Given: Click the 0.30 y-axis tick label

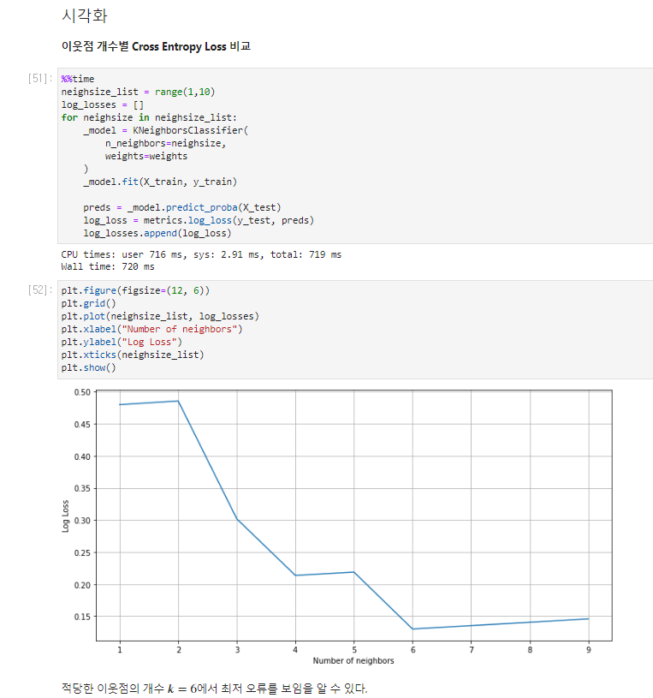Looking at the screenshot, I should [82, 521].
